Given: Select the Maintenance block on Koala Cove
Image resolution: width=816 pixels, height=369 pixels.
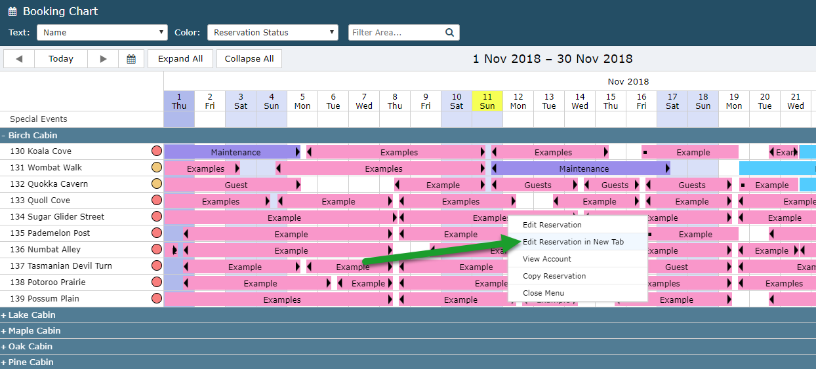Looking at the screenshot, I should (232, 152).
